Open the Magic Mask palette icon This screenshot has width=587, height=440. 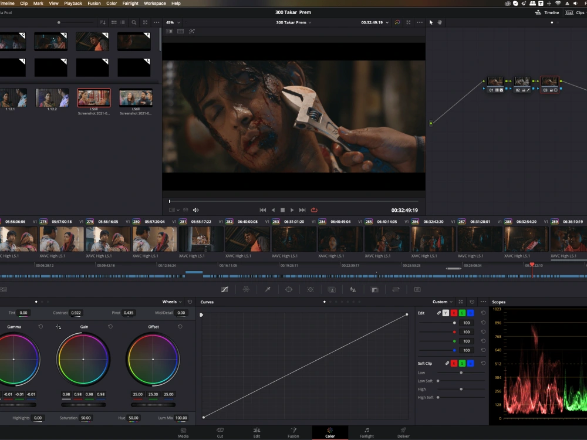332,289
